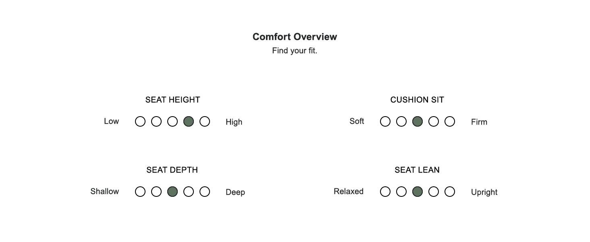Screen dimensions: 590x242
Task: Click the filled middle Seat Lean circle
Action: pyautogui.click(x=418, y=192)
